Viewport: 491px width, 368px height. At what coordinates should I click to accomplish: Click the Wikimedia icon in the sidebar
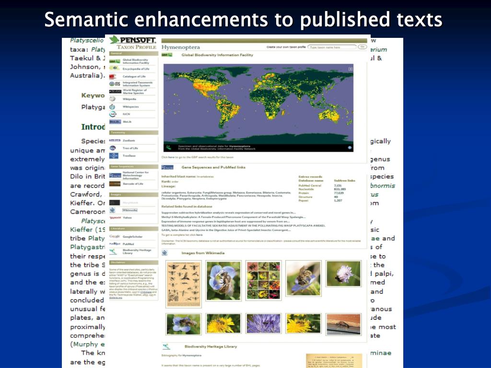113,210
